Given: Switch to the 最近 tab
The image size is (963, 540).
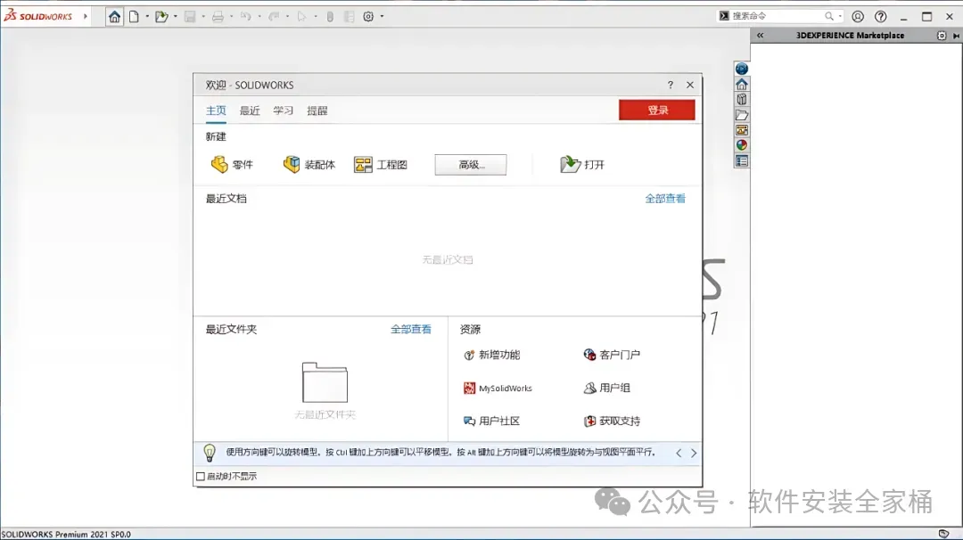Looking at the screenshot, I should coord(250,110).
